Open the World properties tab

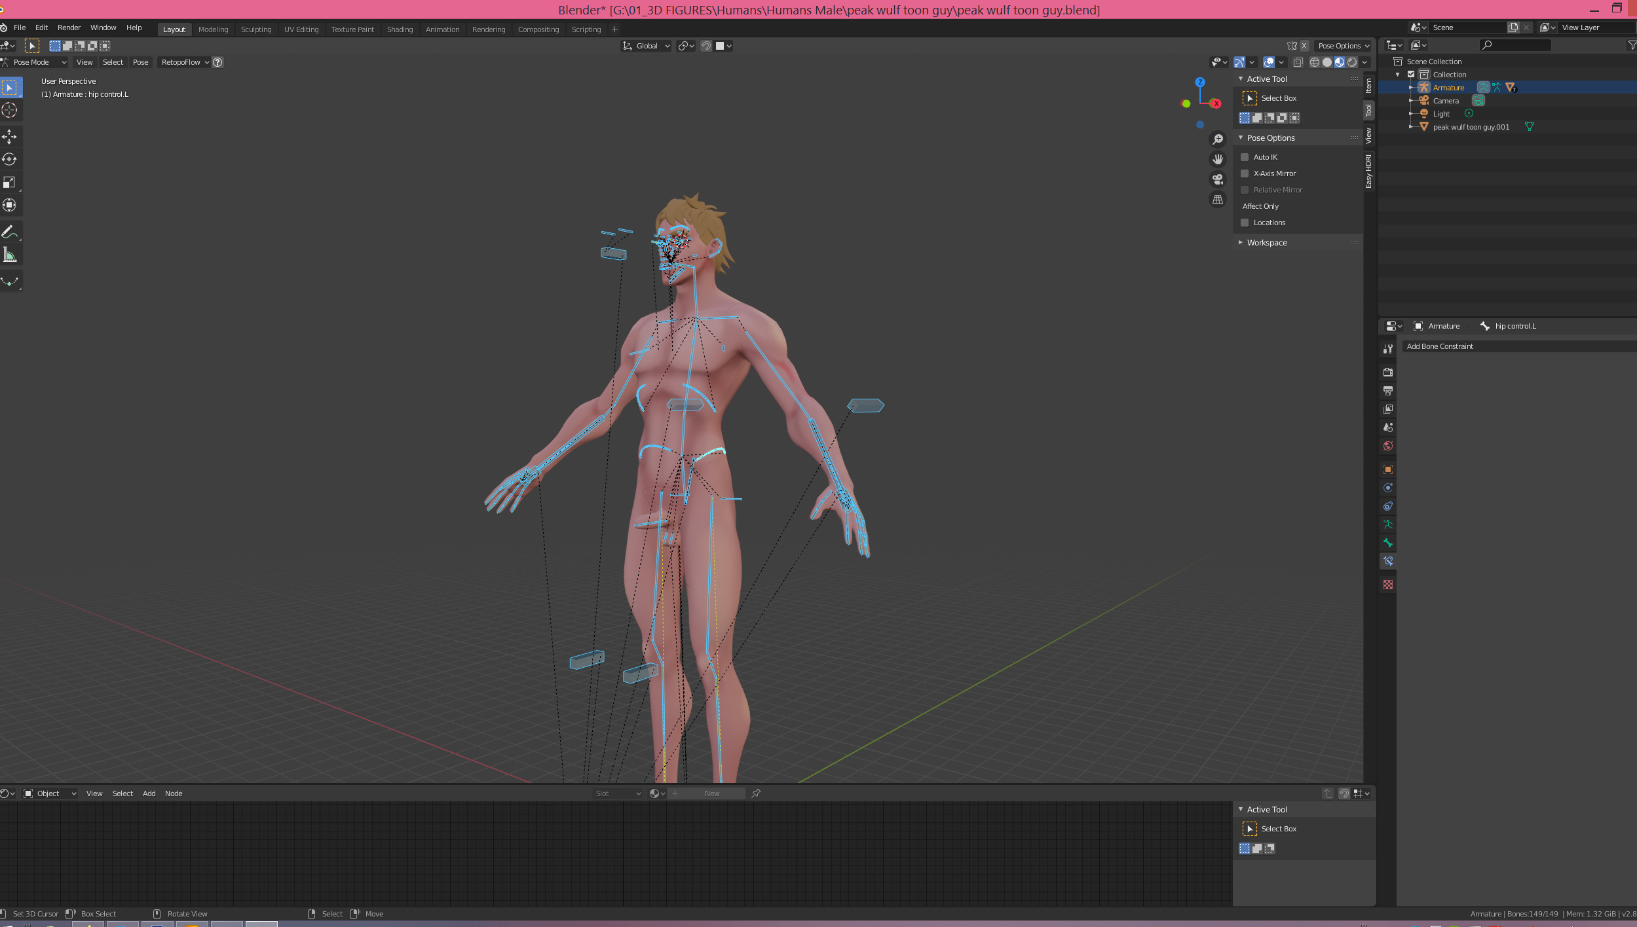coord(1387,446)
